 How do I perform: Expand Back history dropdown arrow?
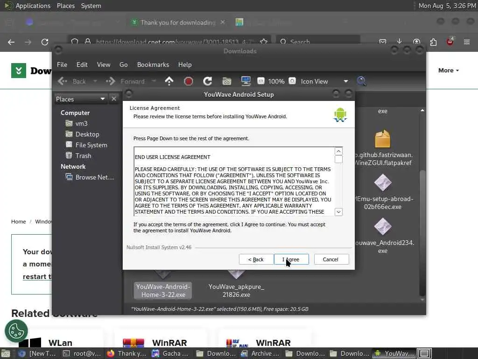tap(95, 81)
